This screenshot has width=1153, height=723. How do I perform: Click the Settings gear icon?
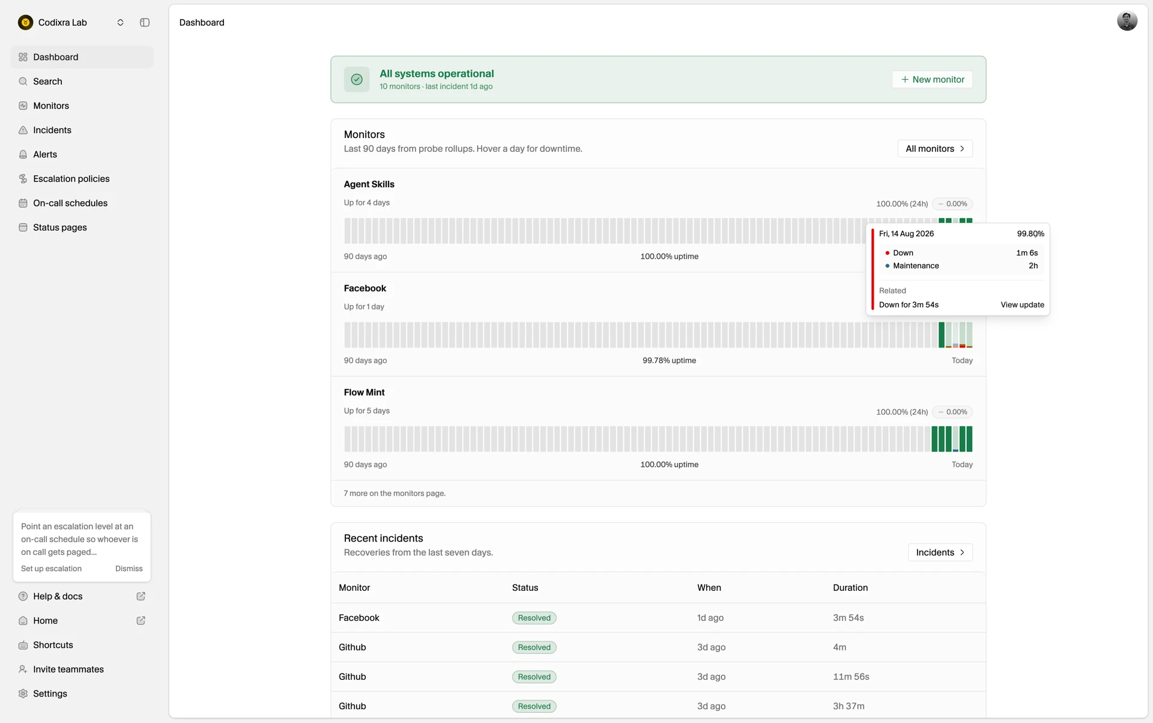click(x=23, y=694)
